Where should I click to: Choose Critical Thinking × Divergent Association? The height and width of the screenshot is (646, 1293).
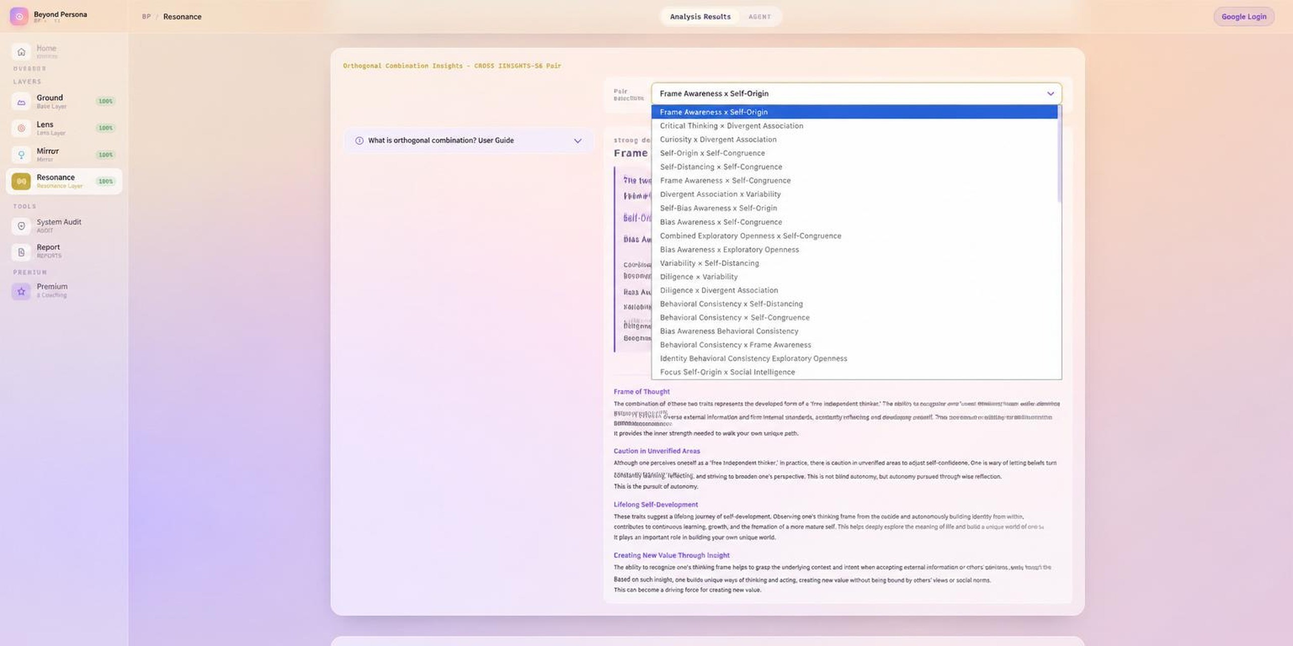(854, 126)
